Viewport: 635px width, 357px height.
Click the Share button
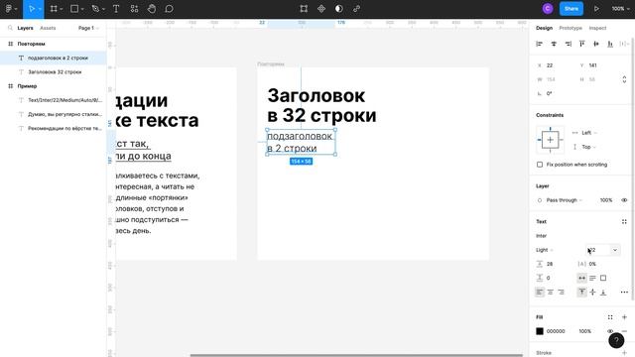(571, 9)
